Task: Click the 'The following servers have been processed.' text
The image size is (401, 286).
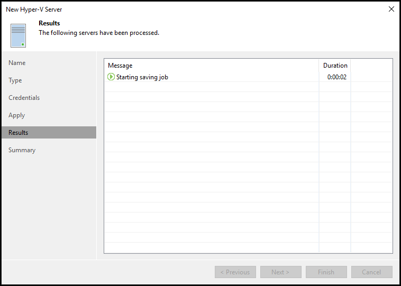Action: pos(99,33)
